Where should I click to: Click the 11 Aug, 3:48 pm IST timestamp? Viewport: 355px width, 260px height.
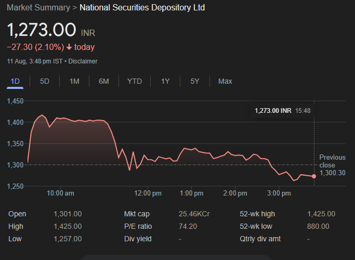(x=35, y=61)
